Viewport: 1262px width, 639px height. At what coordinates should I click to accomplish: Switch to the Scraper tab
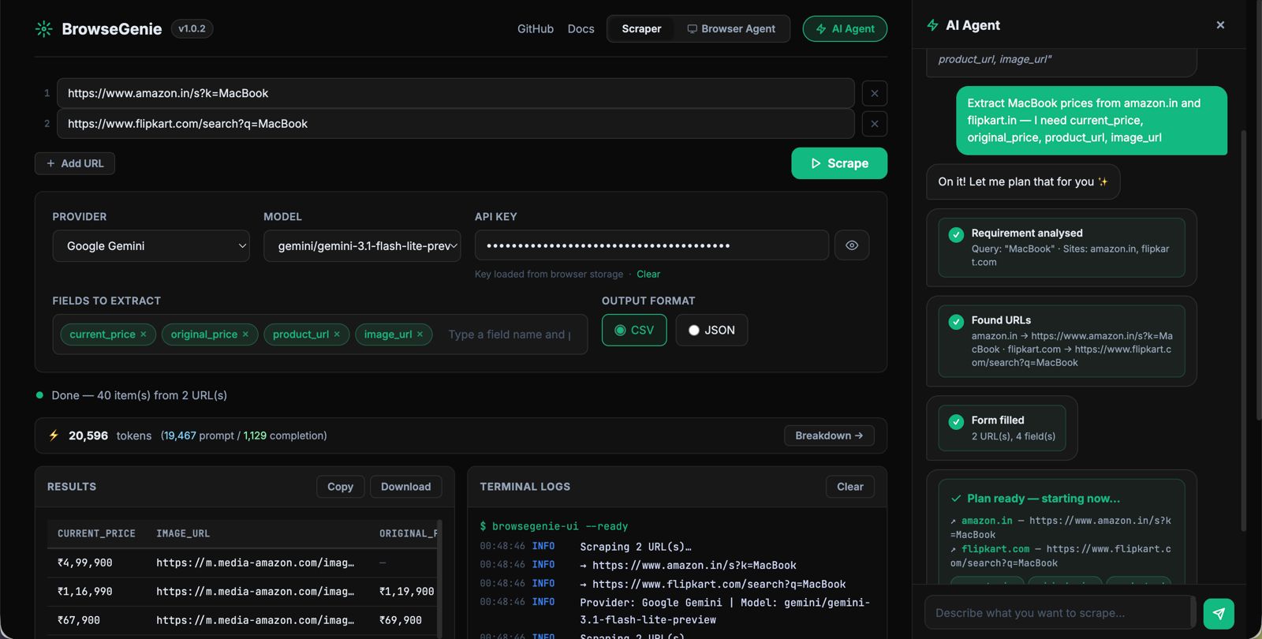(x=641, y=28)
